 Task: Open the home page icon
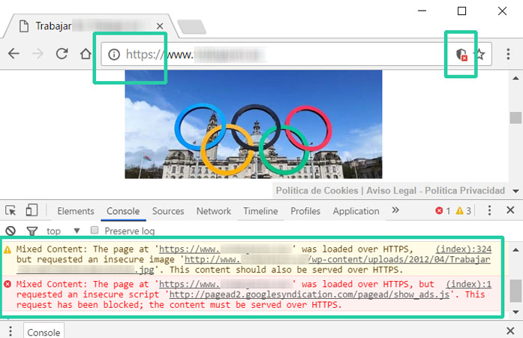(86, 53)
